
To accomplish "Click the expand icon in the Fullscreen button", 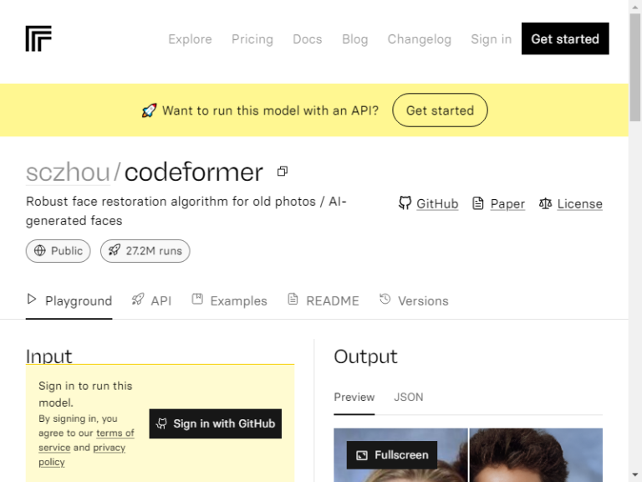I will point(362,455).
